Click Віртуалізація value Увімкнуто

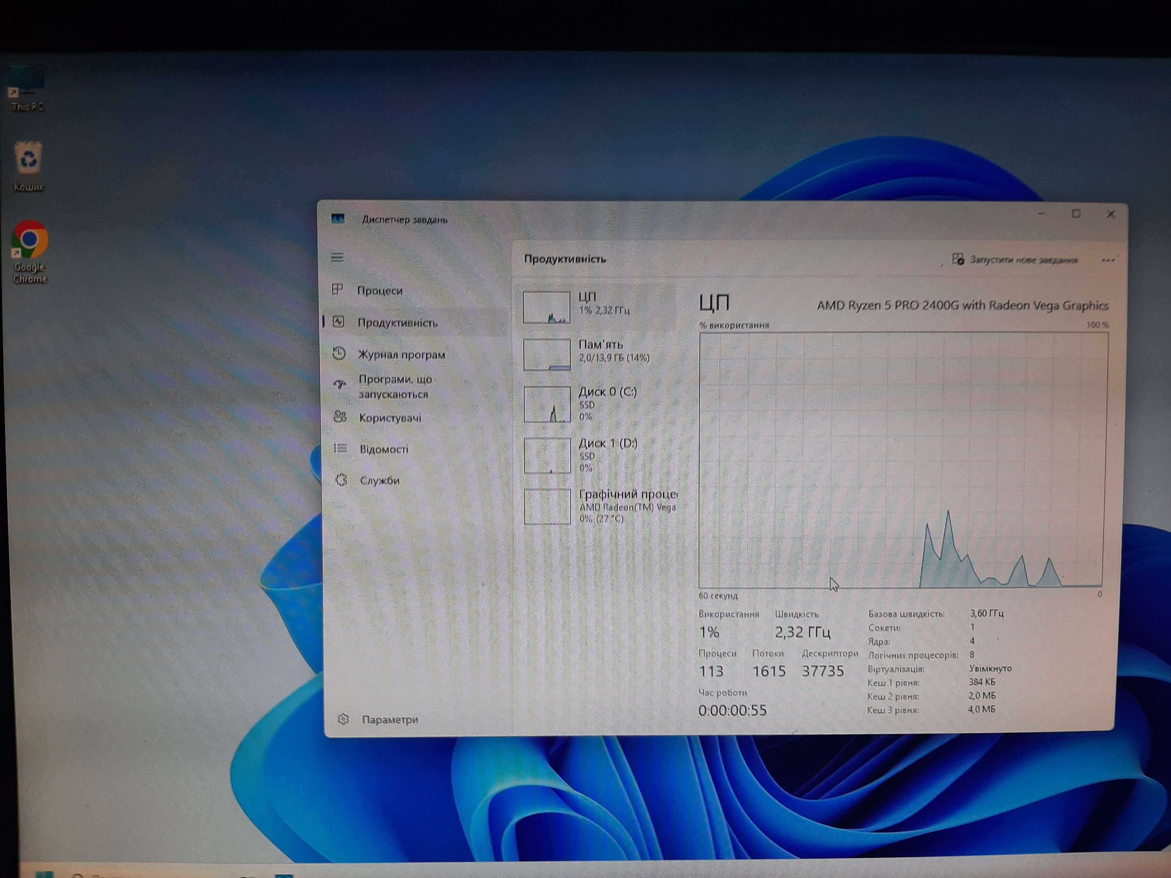pos(990,668)
